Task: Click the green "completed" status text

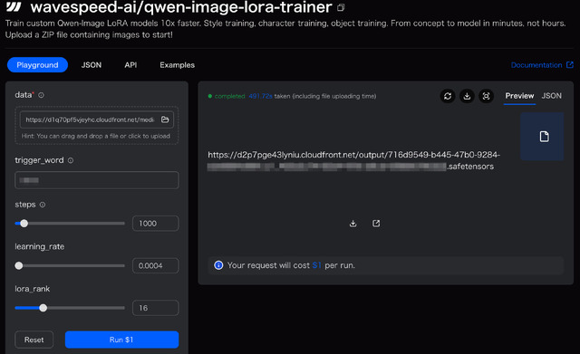Action: (x=229, y=96)
